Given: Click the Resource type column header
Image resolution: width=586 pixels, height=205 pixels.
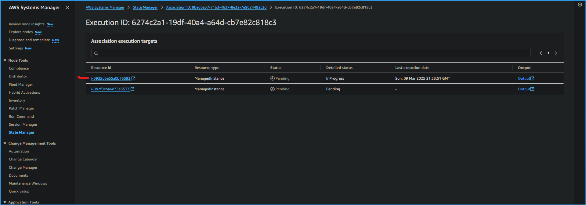Looking at the screenshot, I should point(207,68).
